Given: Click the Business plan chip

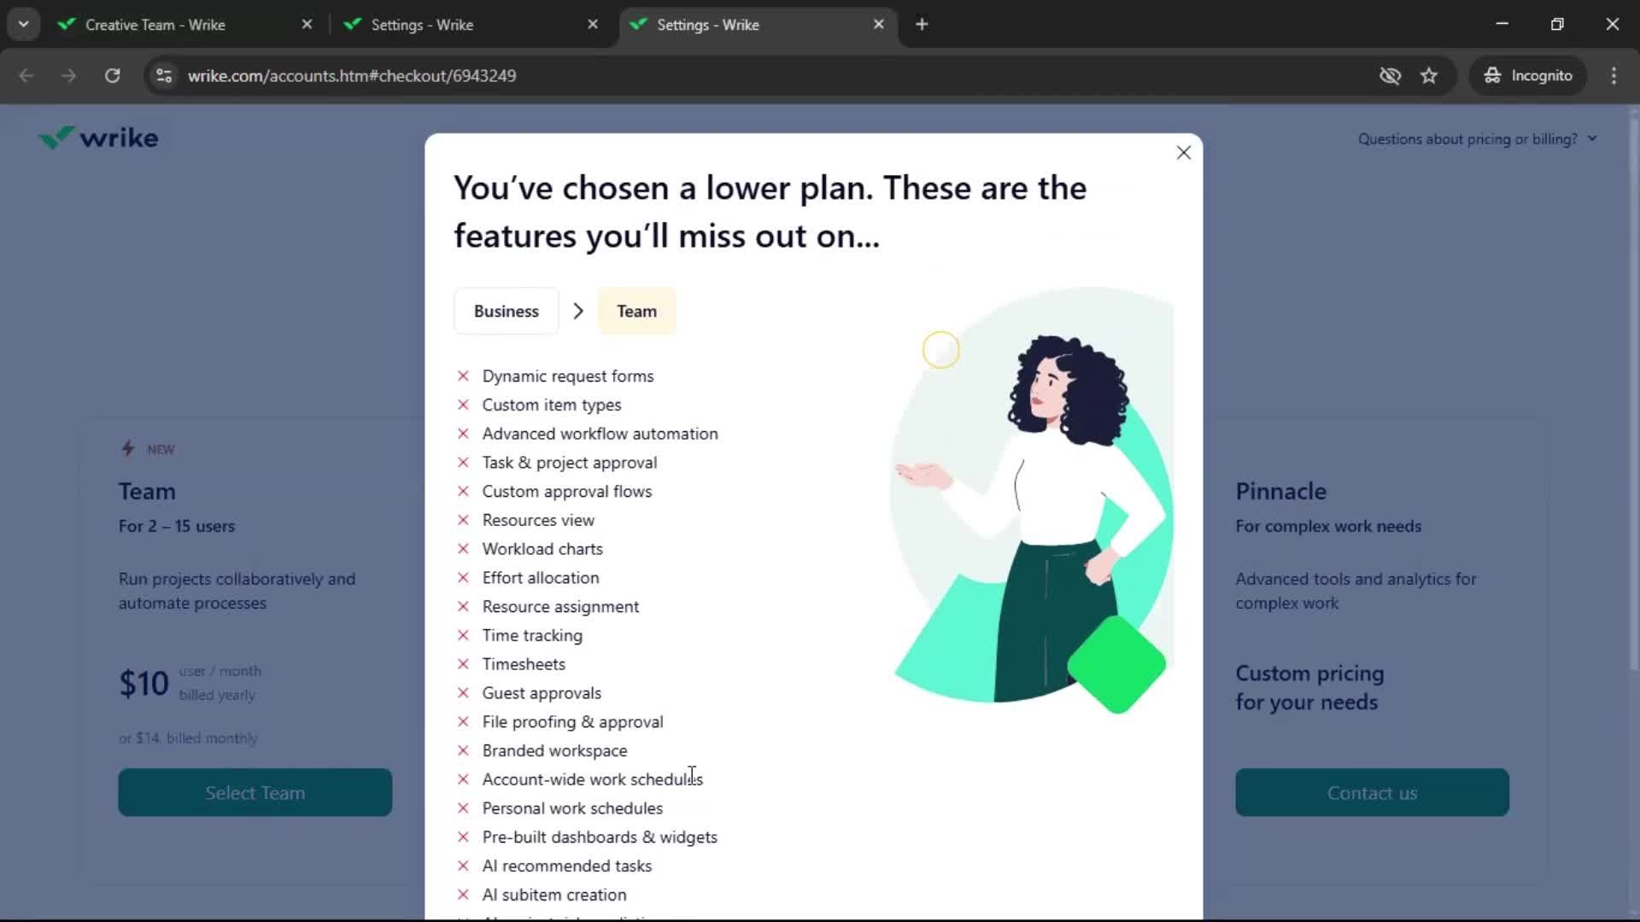Looking at the screenshot, I should [x=506, y=311].
